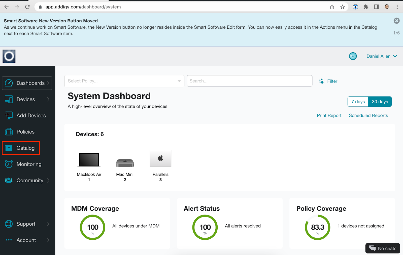Click the Filter icon above the dashboard
The image size is (403, 255).
321,81
